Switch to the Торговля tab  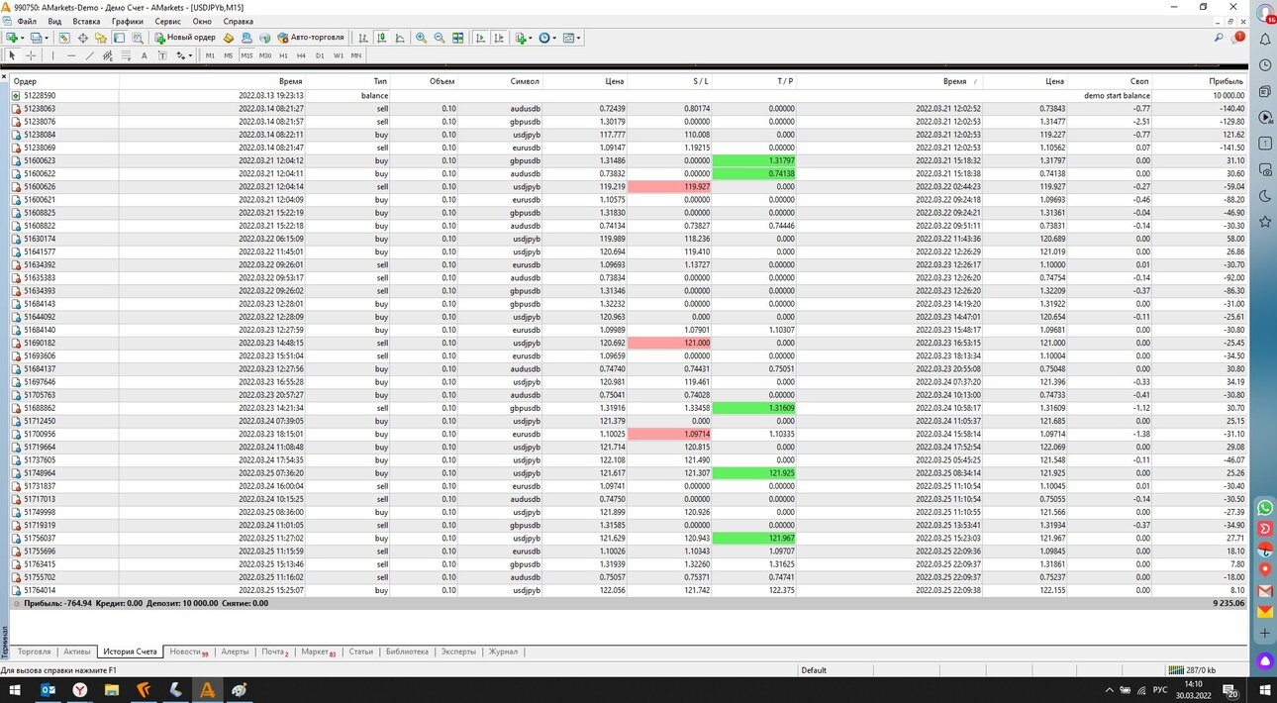(34, 652)
